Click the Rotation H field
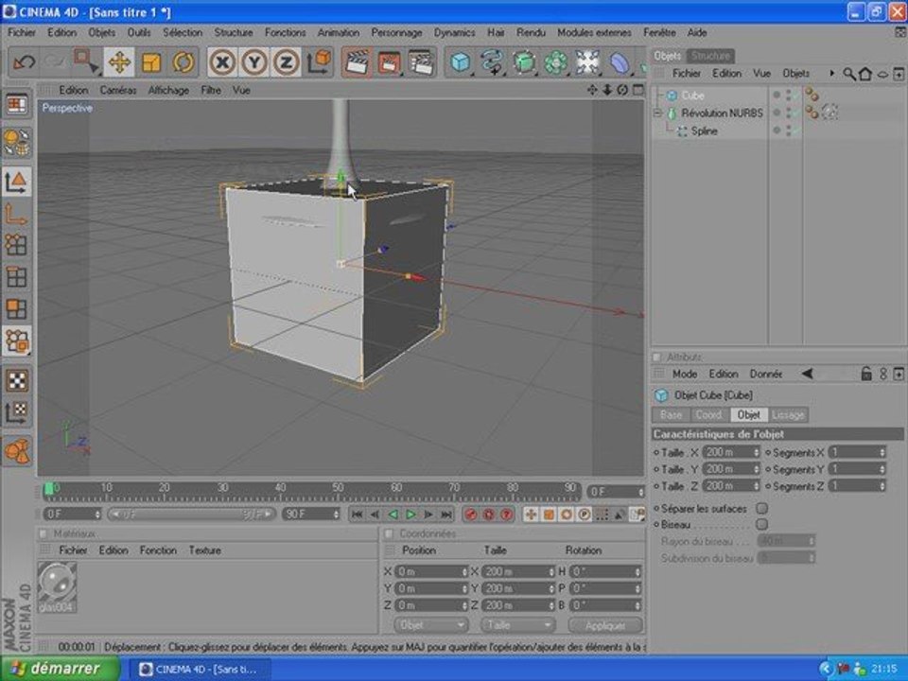This screenshot has width=908, height=681. click(x=605, y=571)
